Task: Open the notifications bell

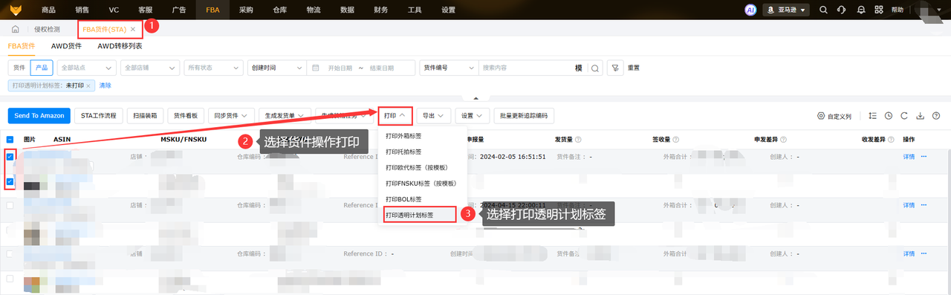Action: pyautogui.click(x=861, y=10)
